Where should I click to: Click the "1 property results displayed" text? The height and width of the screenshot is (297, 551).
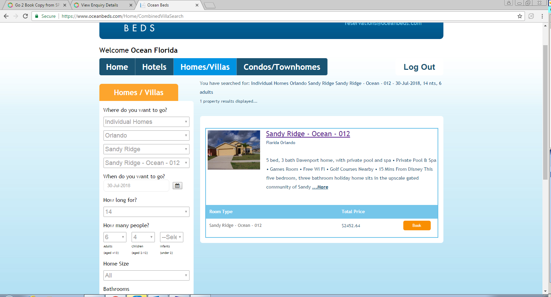coord(229,101)
